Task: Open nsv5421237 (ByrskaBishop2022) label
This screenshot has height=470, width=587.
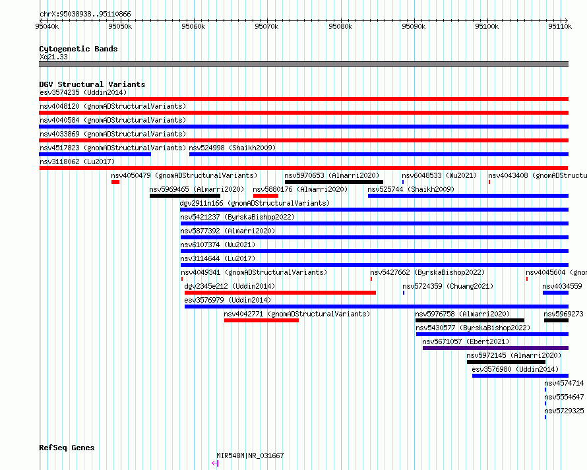Action: (x=237, y=217)
